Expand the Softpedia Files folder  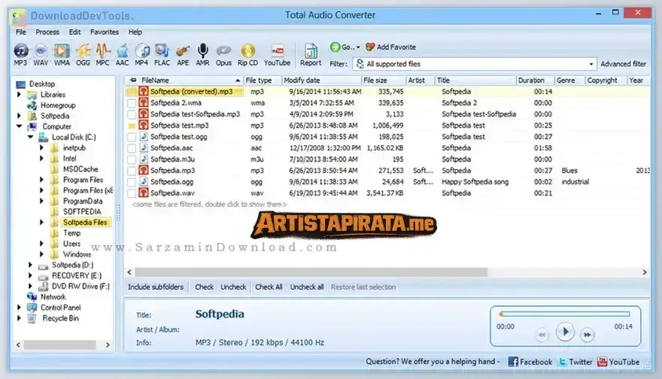(41, 222)
